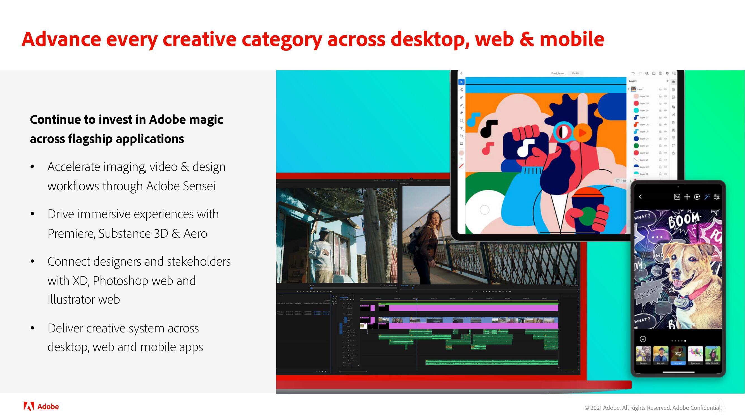Add a new layer with the plus icon
This screenshot has height=419, width=745.
[668, 81]
